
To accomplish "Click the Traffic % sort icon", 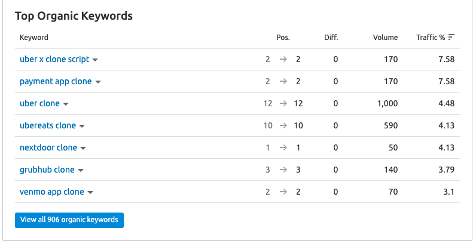I will pyautogui.click(x=451, y=37).
